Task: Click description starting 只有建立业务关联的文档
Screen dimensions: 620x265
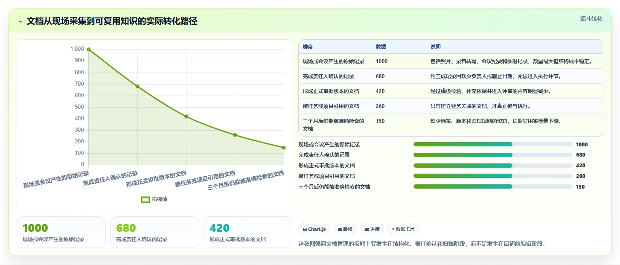Action: click(x=480, y=106)
